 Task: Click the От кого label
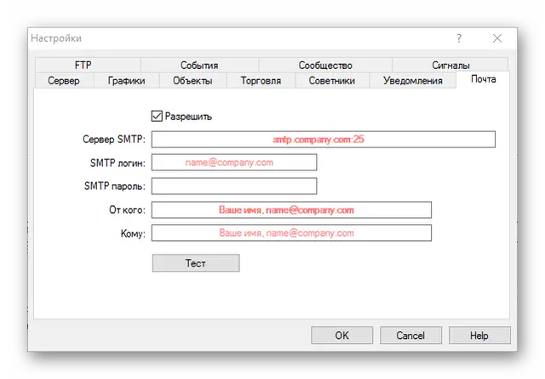pyautogui.click(x=127, y=210)
